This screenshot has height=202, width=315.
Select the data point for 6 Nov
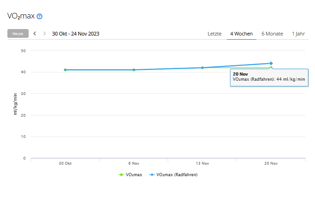coord(134,70)
